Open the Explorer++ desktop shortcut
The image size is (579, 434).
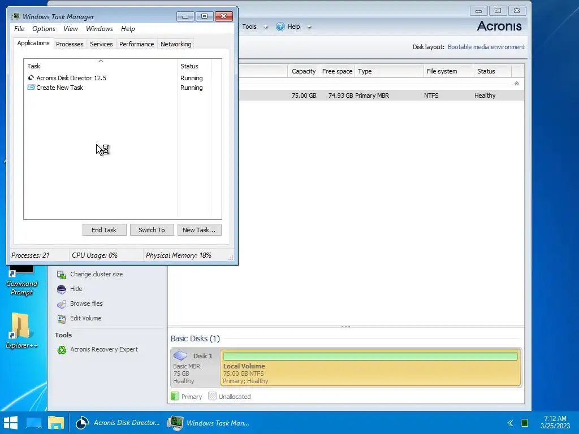[21, 330]
